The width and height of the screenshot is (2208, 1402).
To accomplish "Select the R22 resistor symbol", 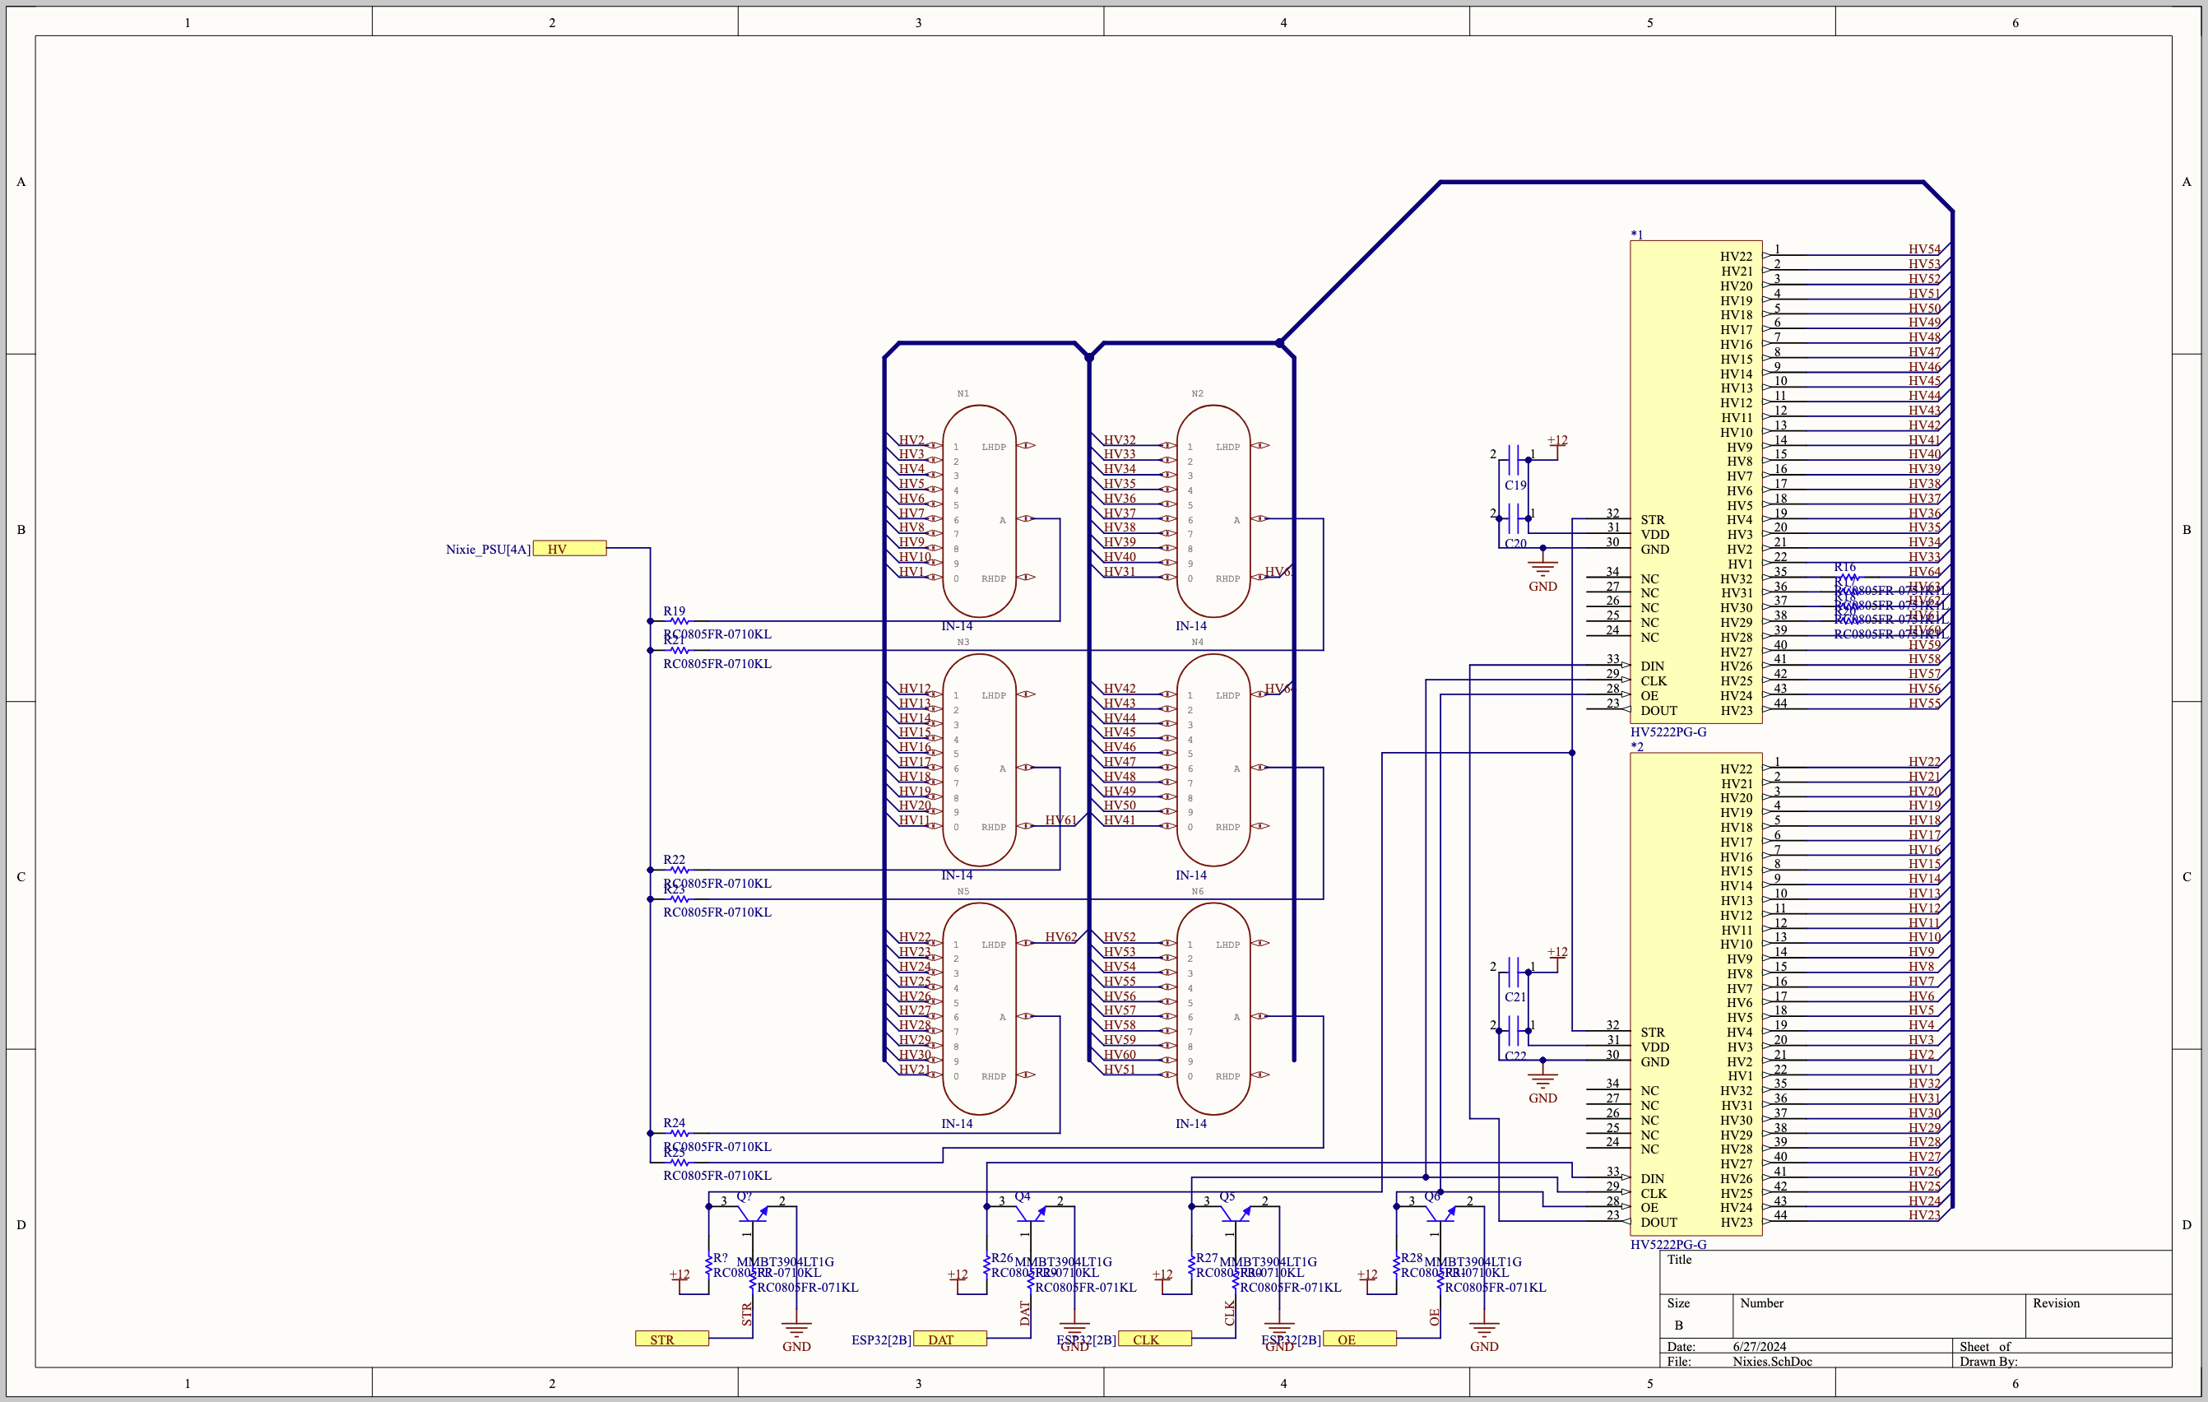I will (x=679, y=870).
